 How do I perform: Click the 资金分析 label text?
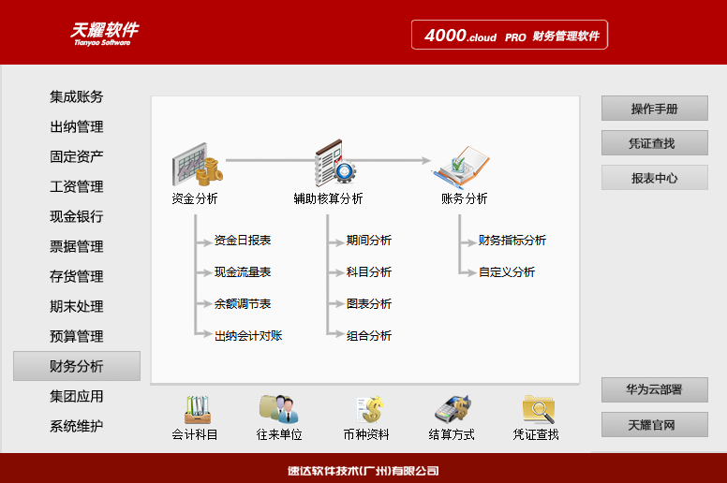[x=195, y=198]
